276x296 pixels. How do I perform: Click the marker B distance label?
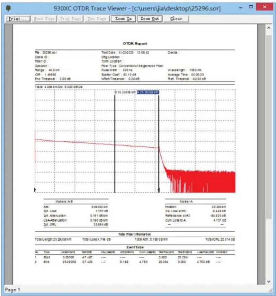[125, 92]
